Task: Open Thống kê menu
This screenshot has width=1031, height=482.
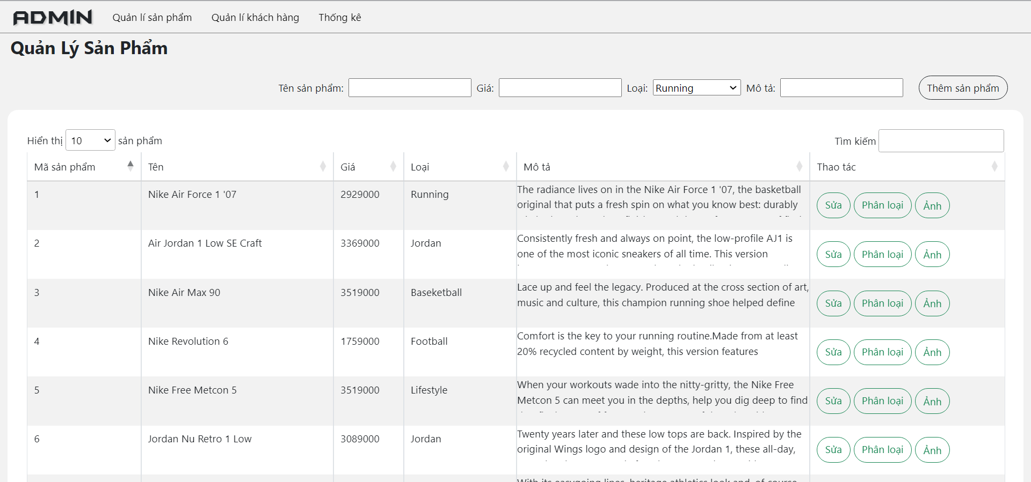Action: click(x=340, y=18)
